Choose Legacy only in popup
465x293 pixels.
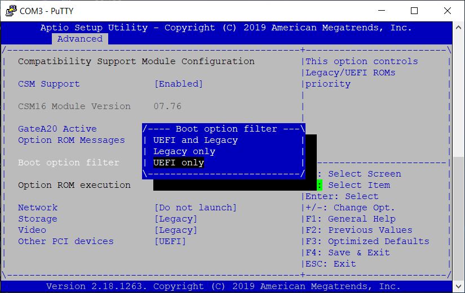184,151
